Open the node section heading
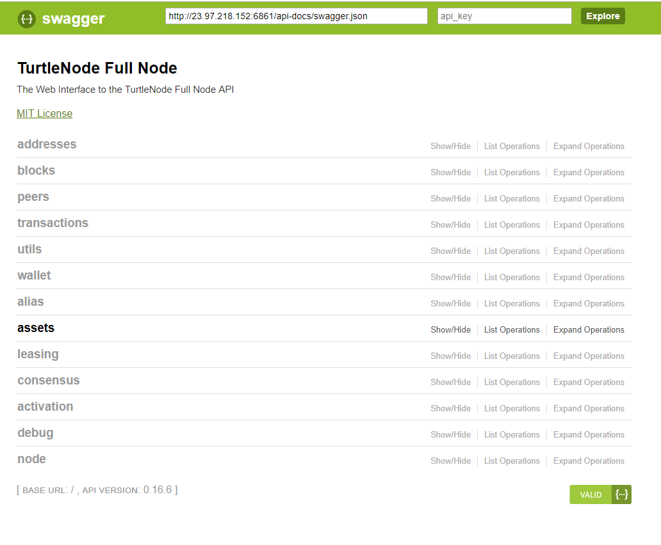Screen dimensions: 661x545 point(31,459)
